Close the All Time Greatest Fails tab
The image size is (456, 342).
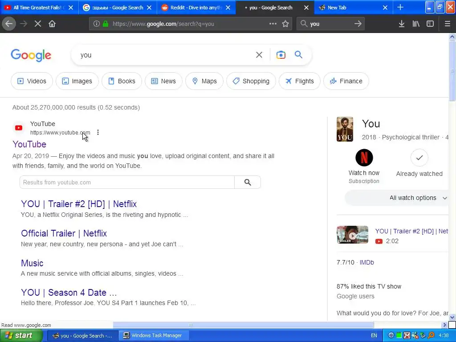[x=71, y=8]
